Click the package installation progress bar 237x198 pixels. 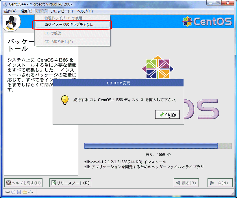[x=158, y=146]
